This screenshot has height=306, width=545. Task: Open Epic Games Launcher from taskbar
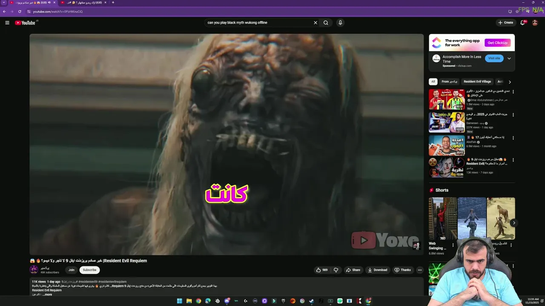coord(283,301)
